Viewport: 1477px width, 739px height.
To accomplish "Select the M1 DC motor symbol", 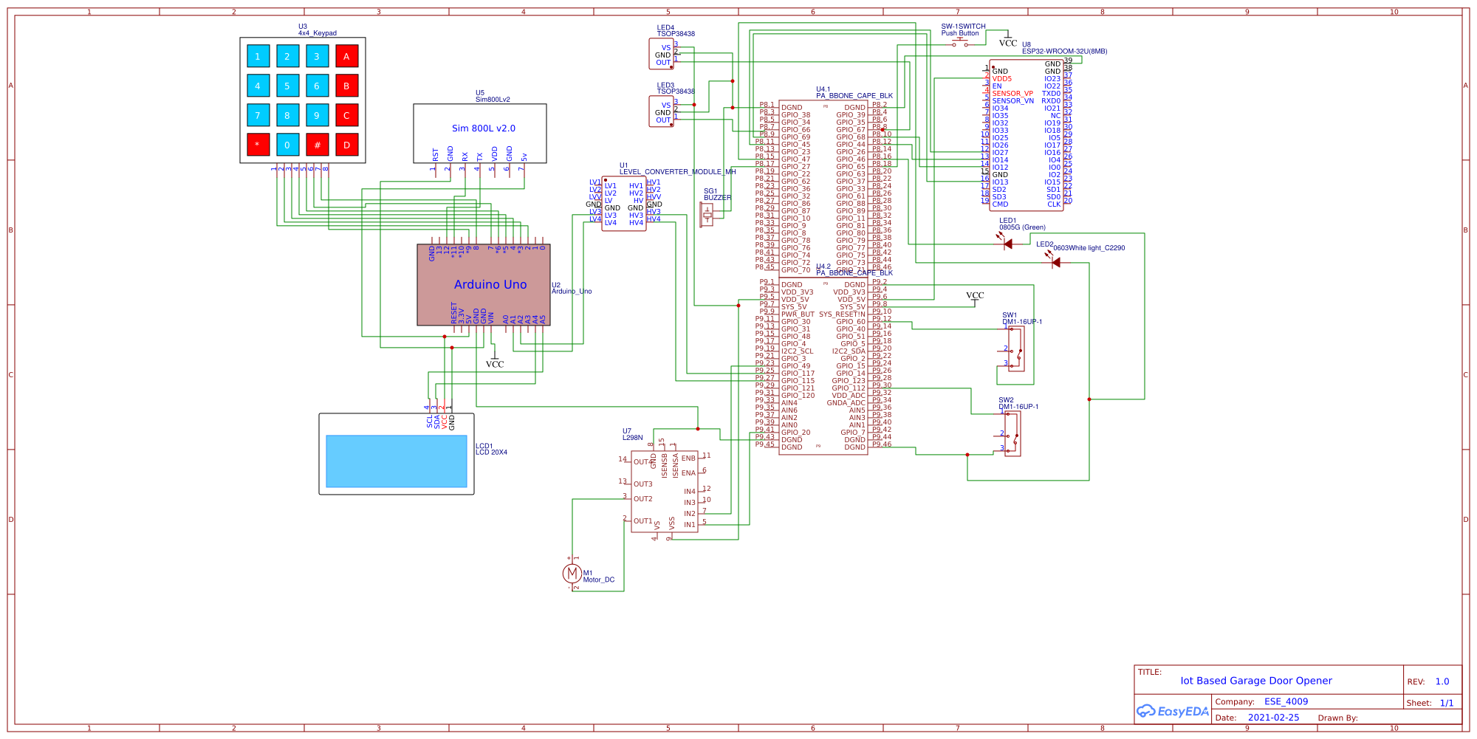I will [572, 571].
